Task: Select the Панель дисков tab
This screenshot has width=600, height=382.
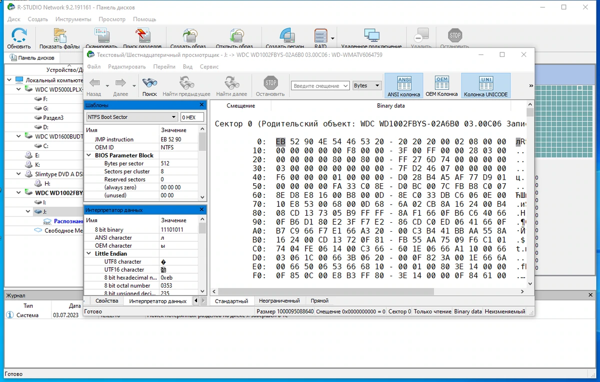Action: click(32, 58)
